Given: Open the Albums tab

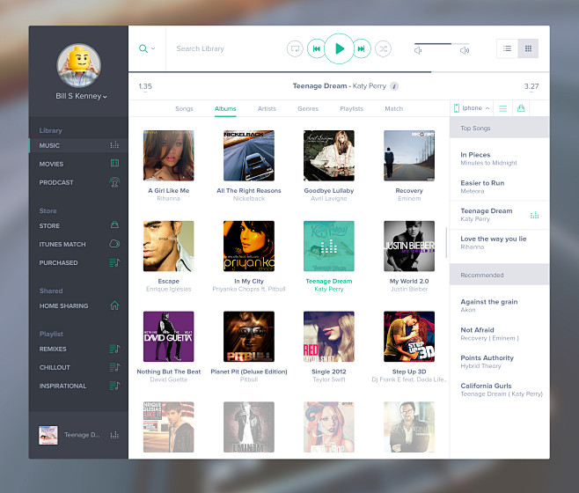Looking at the screenshot, I should pos(225,108).
